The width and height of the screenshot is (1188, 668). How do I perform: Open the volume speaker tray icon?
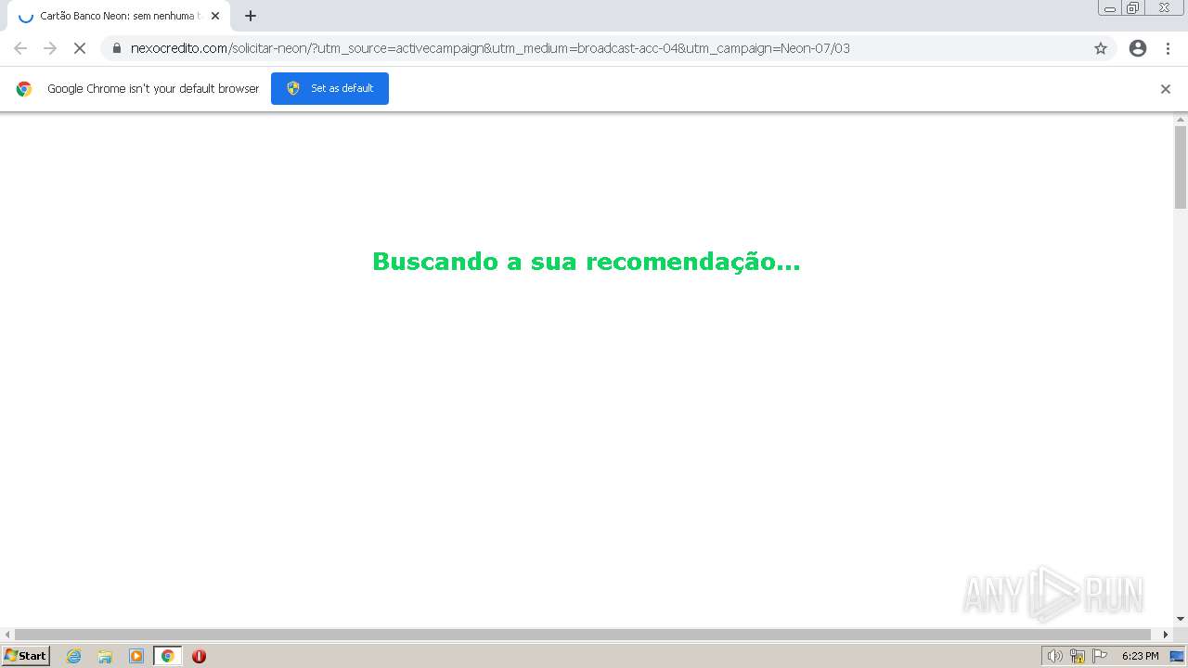coord(1054,656)
